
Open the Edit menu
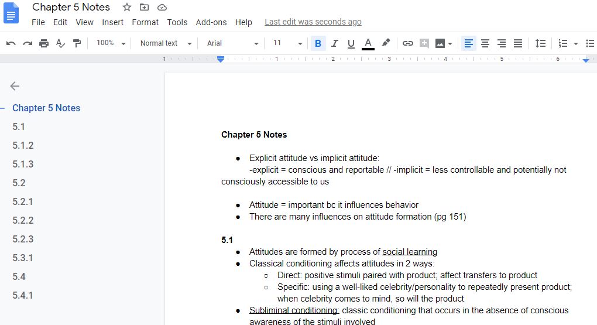pyautogui.click(x=60, y=22)
